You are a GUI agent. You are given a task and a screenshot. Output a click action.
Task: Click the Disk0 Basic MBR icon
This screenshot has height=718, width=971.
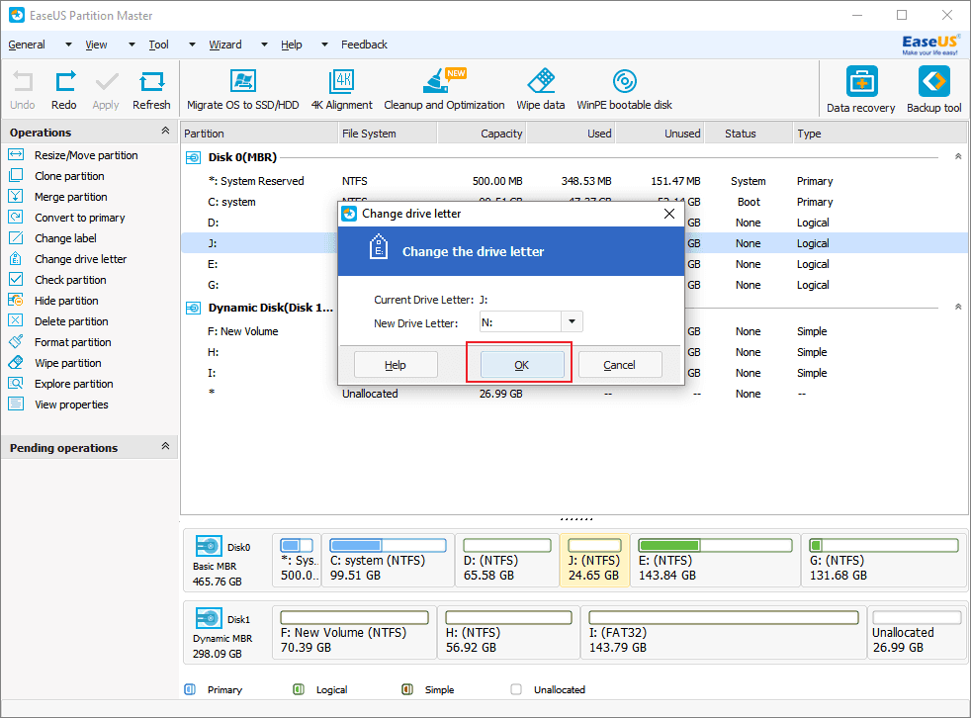(209, 546)
